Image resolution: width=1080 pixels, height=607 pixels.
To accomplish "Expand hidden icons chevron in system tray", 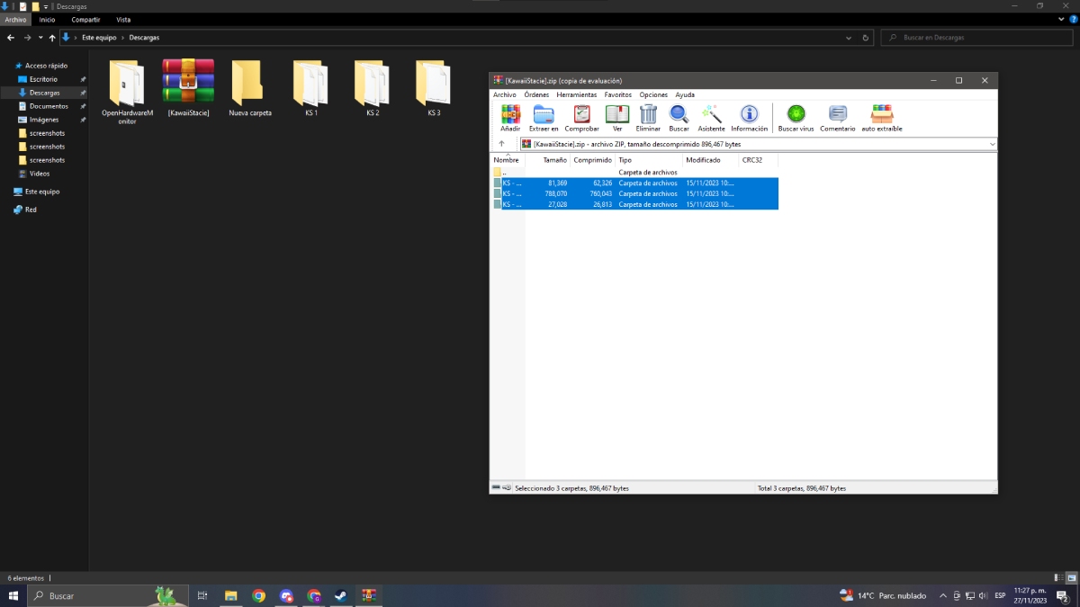I will [942, 595].
